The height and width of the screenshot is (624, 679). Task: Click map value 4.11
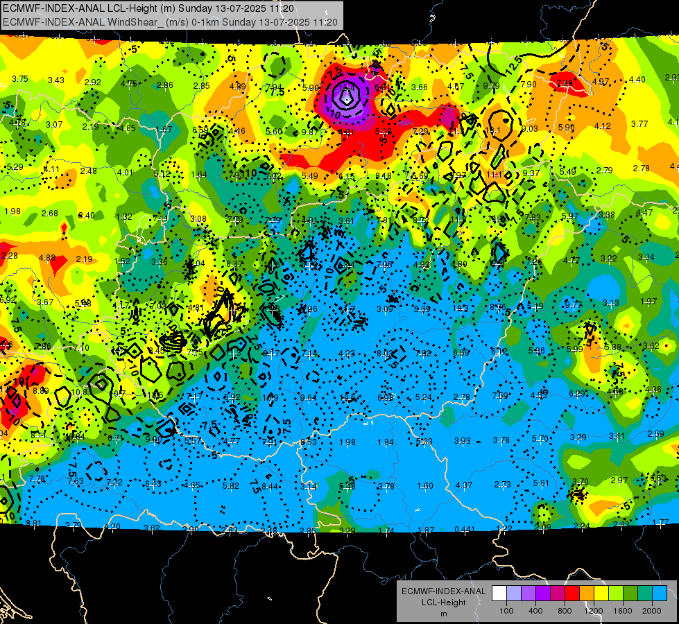51,169
